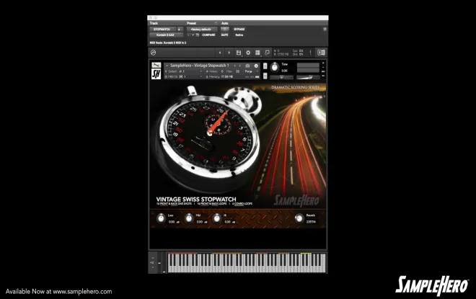Click the minus previous preset button
The width and height of the screenshot is (476, 299).
click(x=188, y=35)
